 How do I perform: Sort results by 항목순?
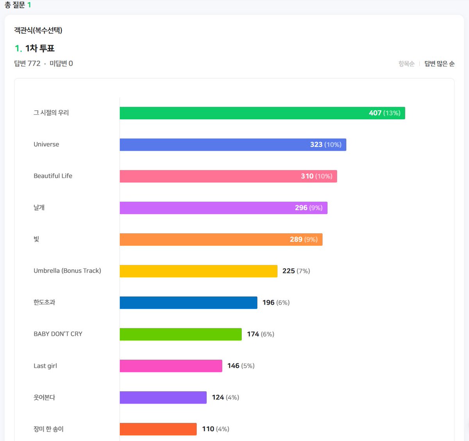pyautogui.click(x=406, y=64)
